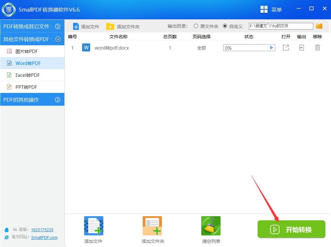The image size is (331, 247).
Task: Click the yellow folder icon to browse output directory
Action: [x=319, y=26]
